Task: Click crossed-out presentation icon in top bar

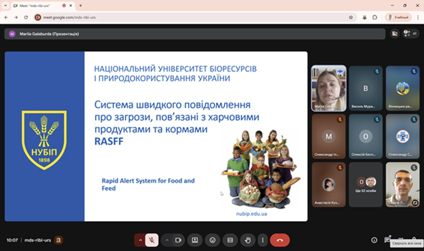Action: point(395,33)
